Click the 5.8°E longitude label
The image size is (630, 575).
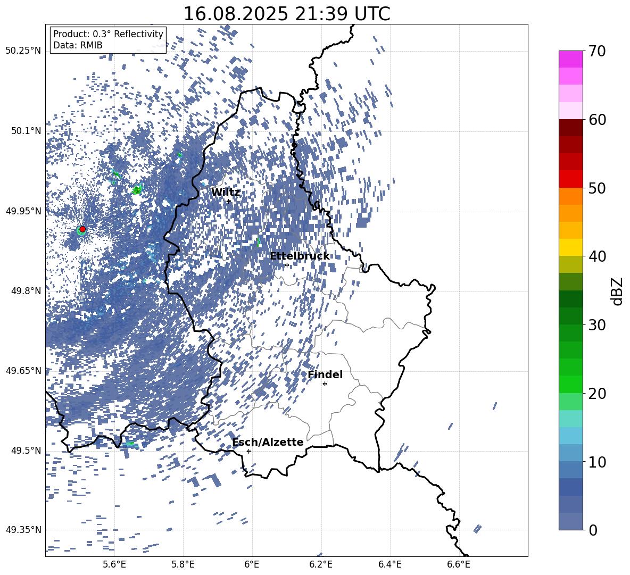[x=183, y=564]
